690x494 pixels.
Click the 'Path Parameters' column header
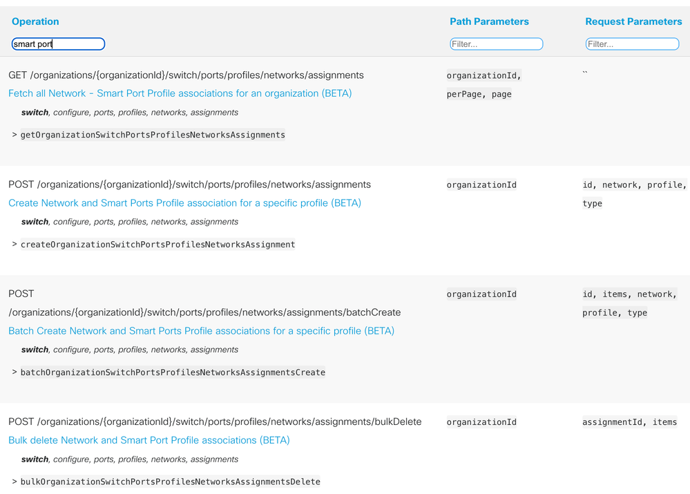pos(489,21)
